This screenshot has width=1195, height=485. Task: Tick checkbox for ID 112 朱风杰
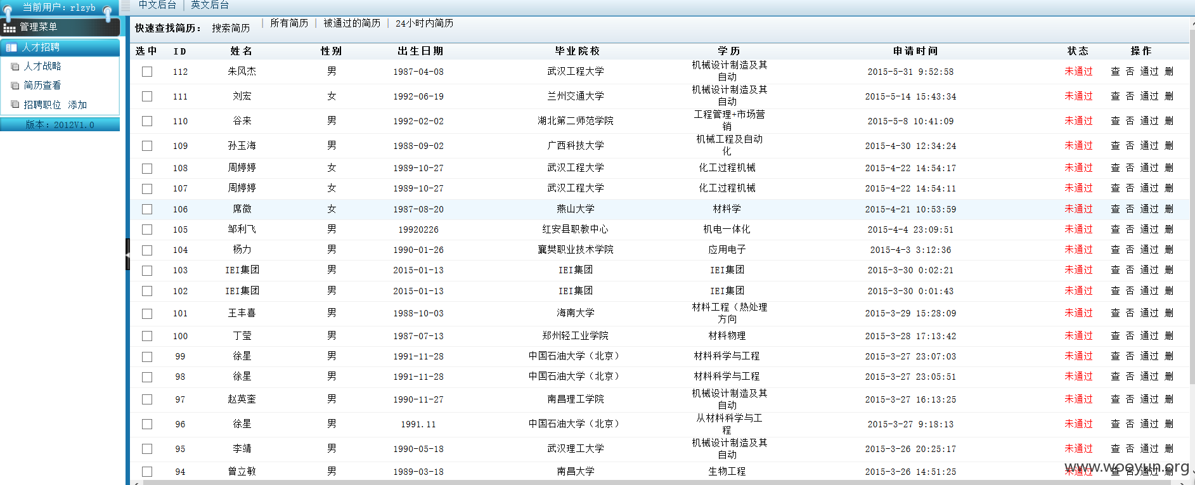[147, 72]
